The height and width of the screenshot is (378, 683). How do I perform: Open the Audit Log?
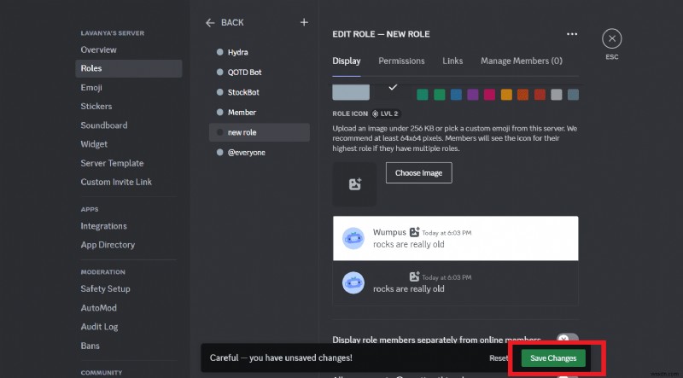129,327
